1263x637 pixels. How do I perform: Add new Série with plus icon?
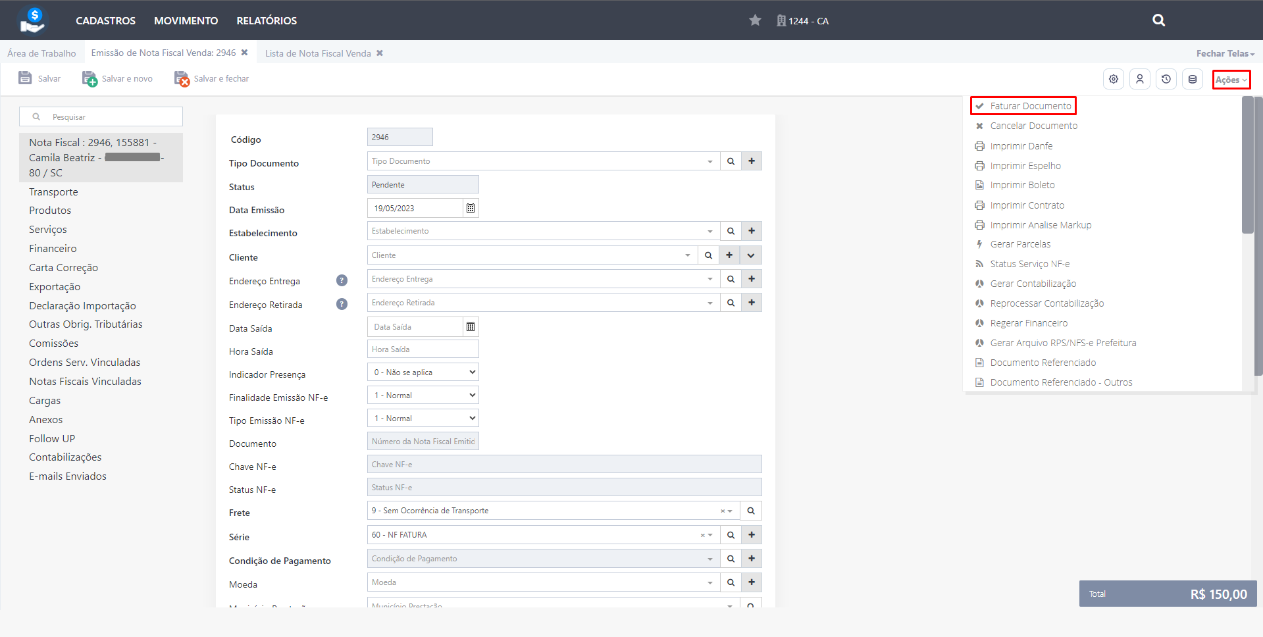pos(752,535)
